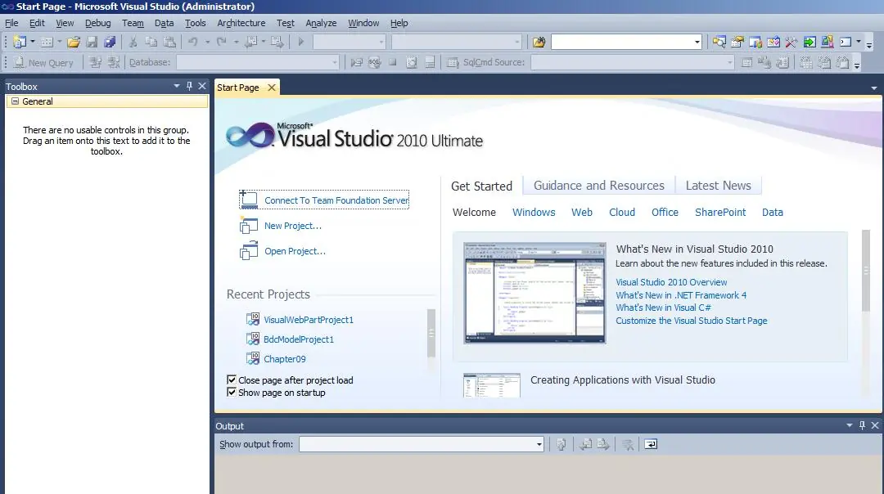Viewport: 884px width, 494px height.
Task: Click Clear All icon in Output panel
Action: (x=628, y=444)
